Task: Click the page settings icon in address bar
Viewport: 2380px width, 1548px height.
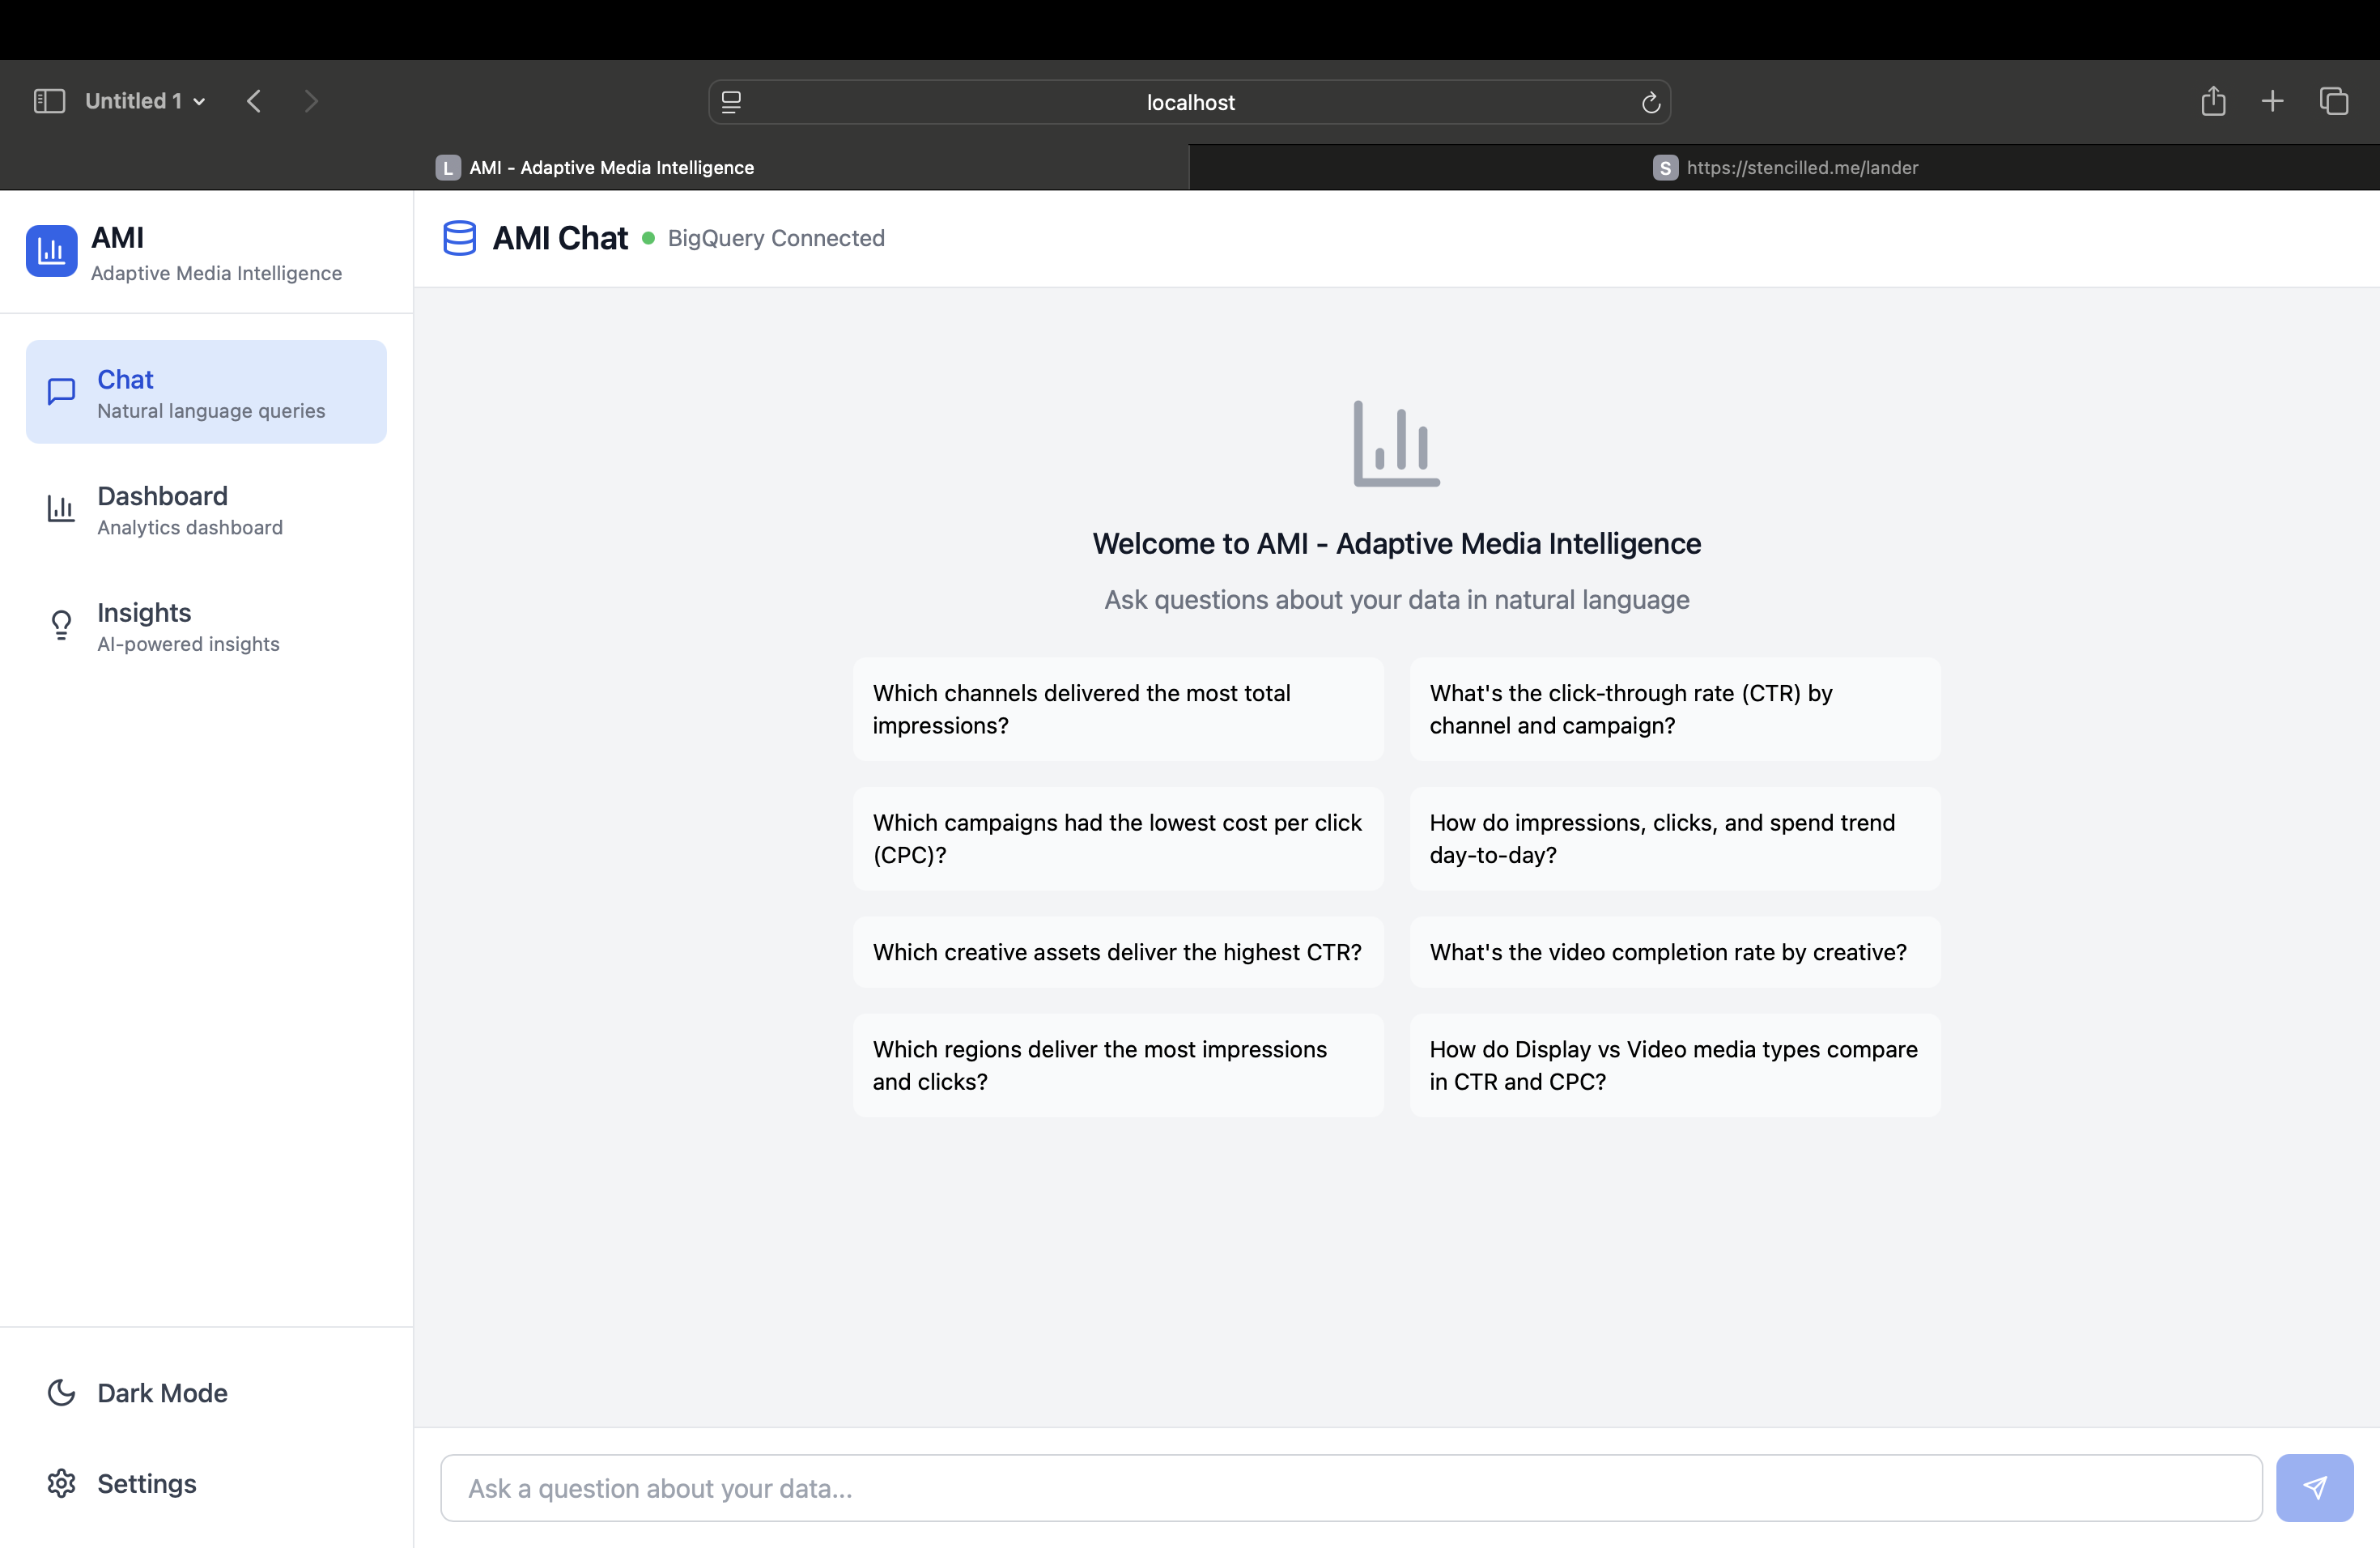Action: click(731, 102)
